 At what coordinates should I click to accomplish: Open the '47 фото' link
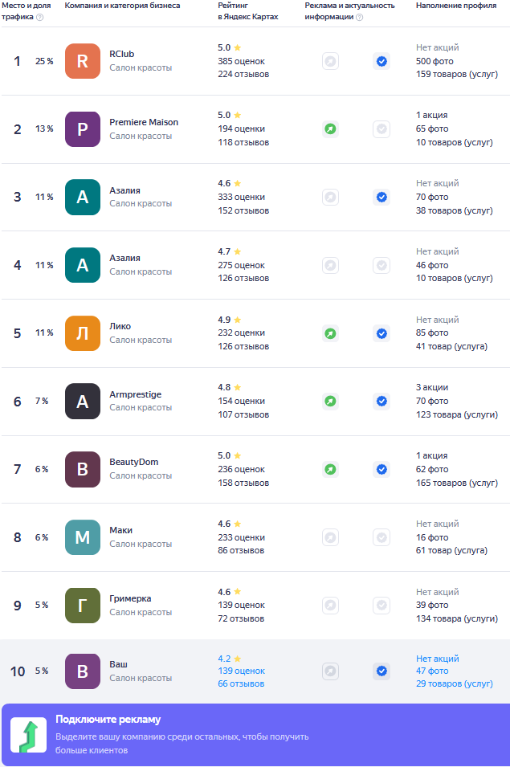[432, 671]
